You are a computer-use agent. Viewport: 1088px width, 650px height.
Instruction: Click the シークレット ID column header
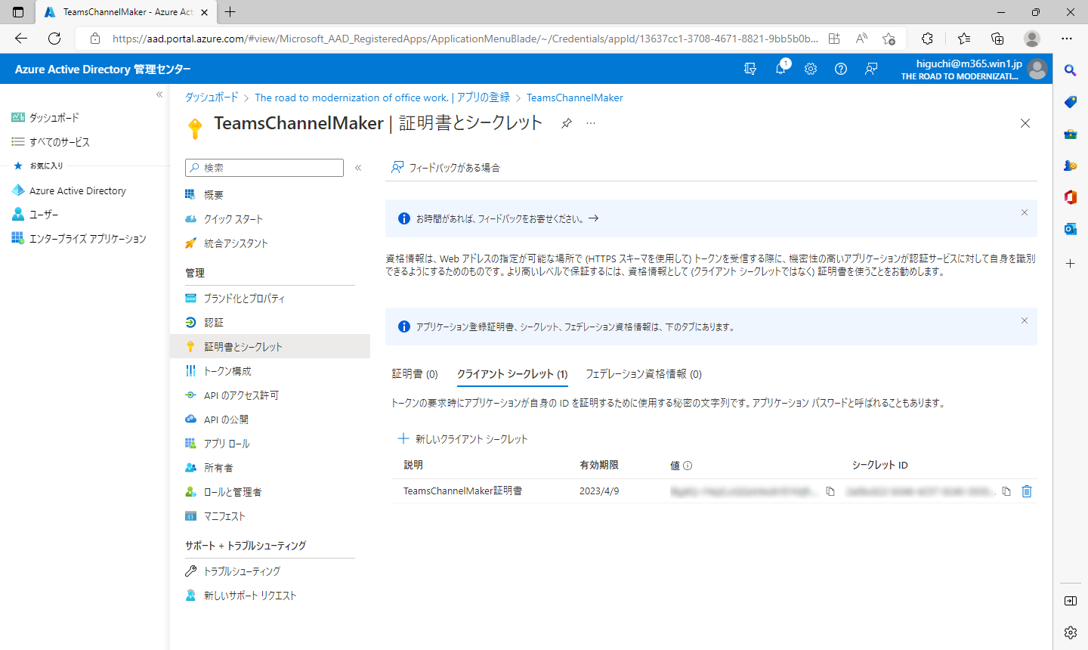pos(880,466)
